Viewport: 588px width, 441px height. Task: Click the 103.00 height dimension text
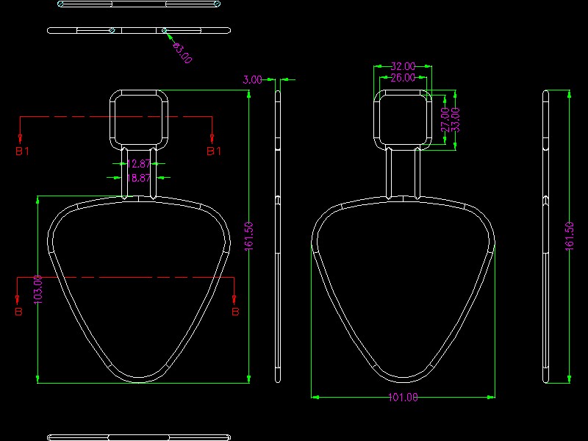(38, 289)
